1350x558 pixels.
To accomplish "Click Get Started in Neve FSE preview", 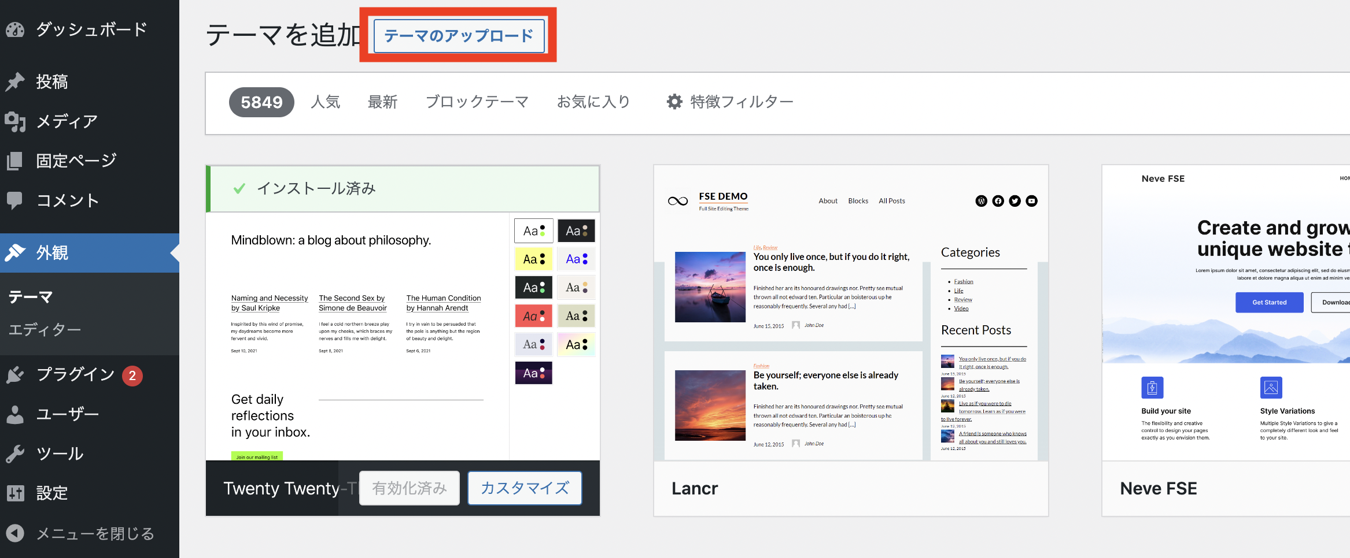I will click(x=1269, y=302).
